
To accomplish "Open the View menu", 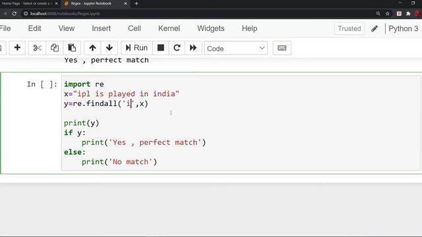I will point(67,28).
